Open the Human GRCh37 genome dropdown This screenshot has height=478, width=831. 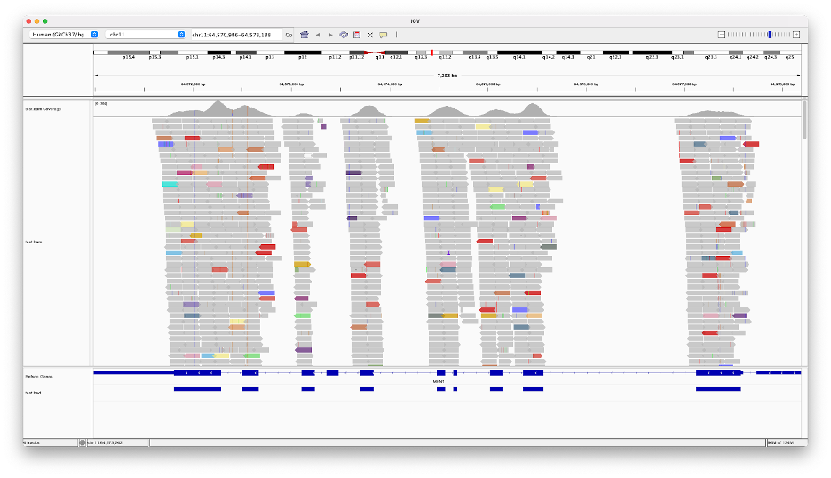pyautogui.click(x=62, y=35)
